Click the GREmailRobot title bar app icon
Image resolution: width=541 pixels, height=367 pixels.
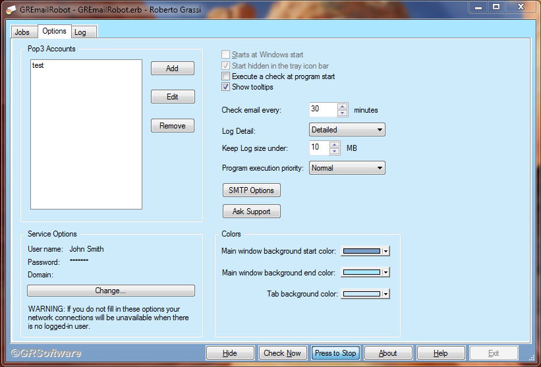(x=11, y=7)
